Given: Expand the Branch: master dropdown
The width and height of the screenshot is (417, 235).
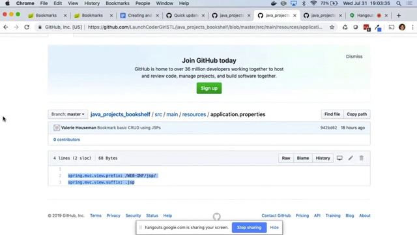Looking at the screenshot, I should pyautogui.click(x=68, y=114).
